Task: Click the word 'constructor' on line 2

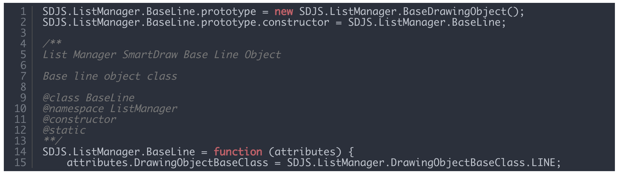Action: pos(296,23)
